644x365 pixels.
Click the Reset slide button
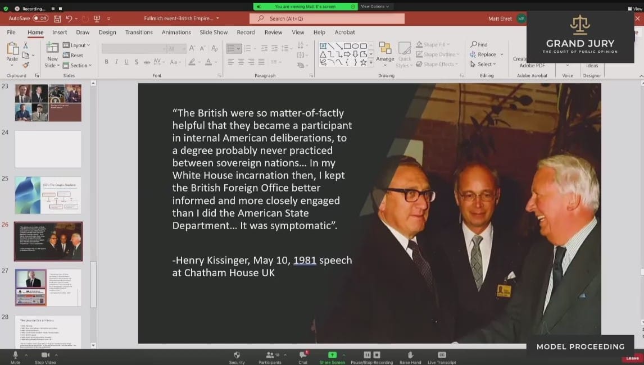73,56
